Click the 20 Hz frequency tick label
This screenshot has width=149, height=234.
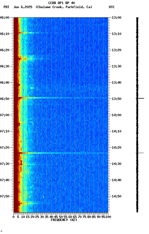[32, 217]
